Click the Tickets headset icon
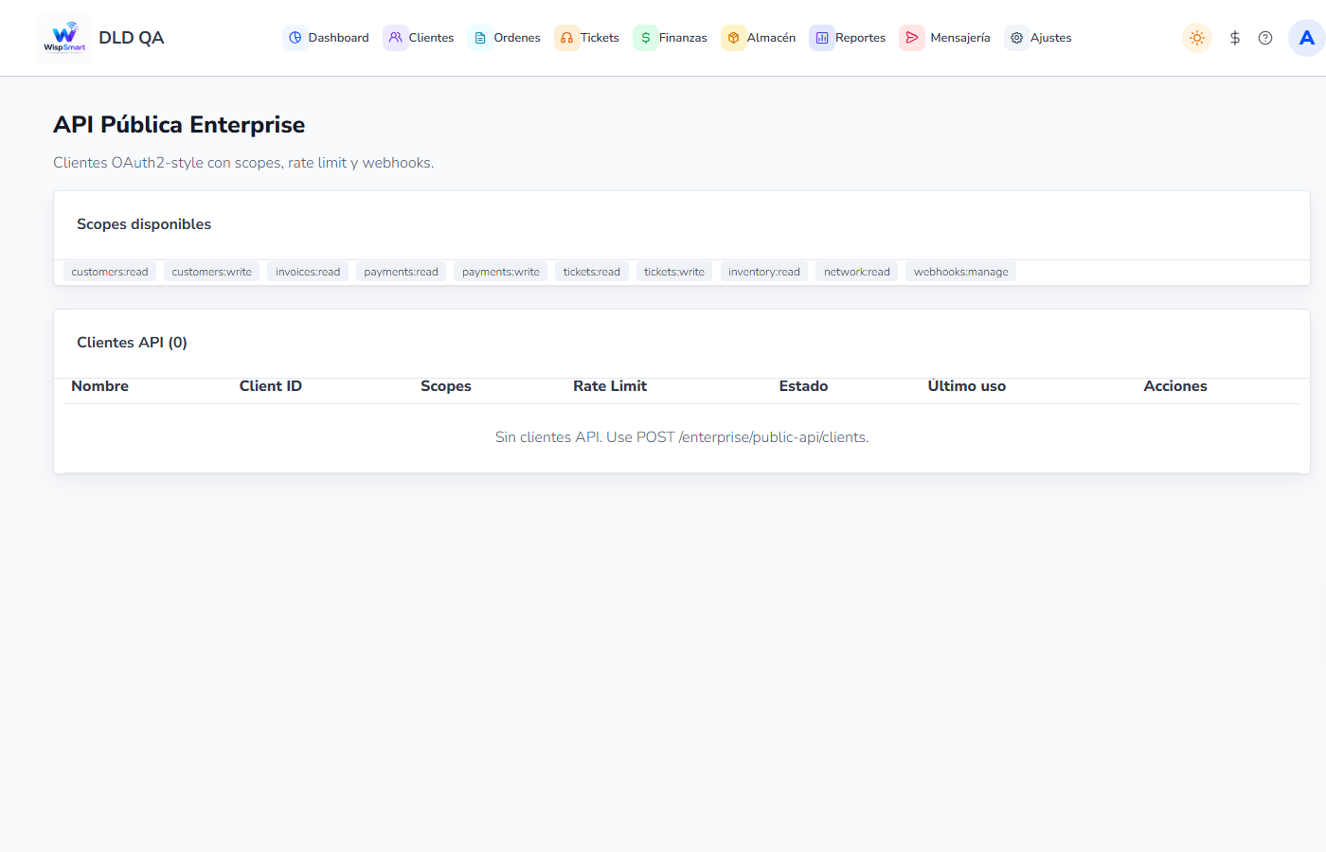The width and height of the screenshot is (1326, 852). click(566, 38)
